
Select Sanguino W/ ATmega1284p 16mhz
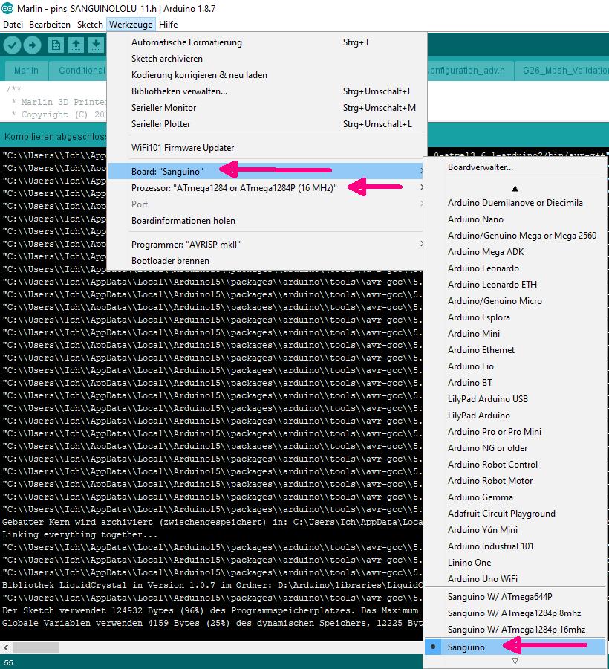(515, 630)
